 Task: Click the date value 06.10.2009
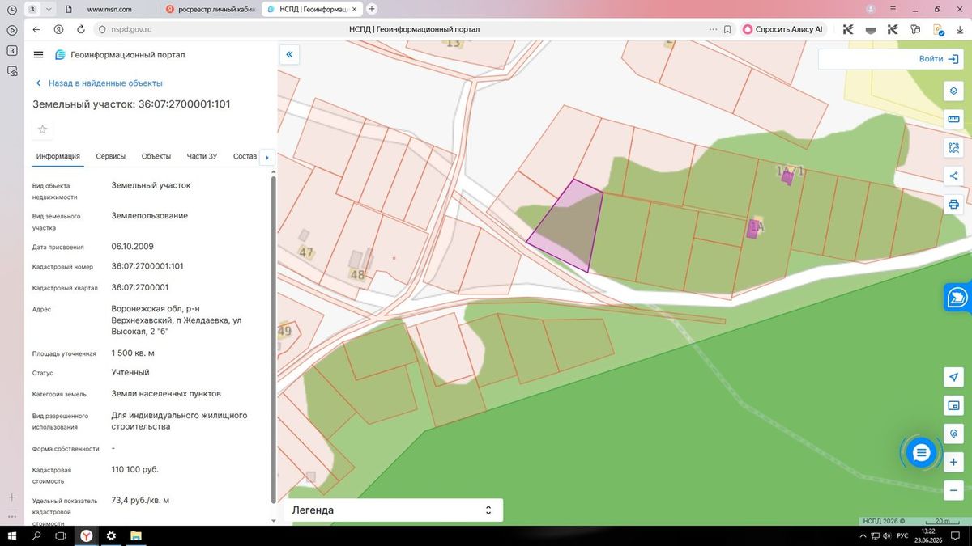coord(132,246)
